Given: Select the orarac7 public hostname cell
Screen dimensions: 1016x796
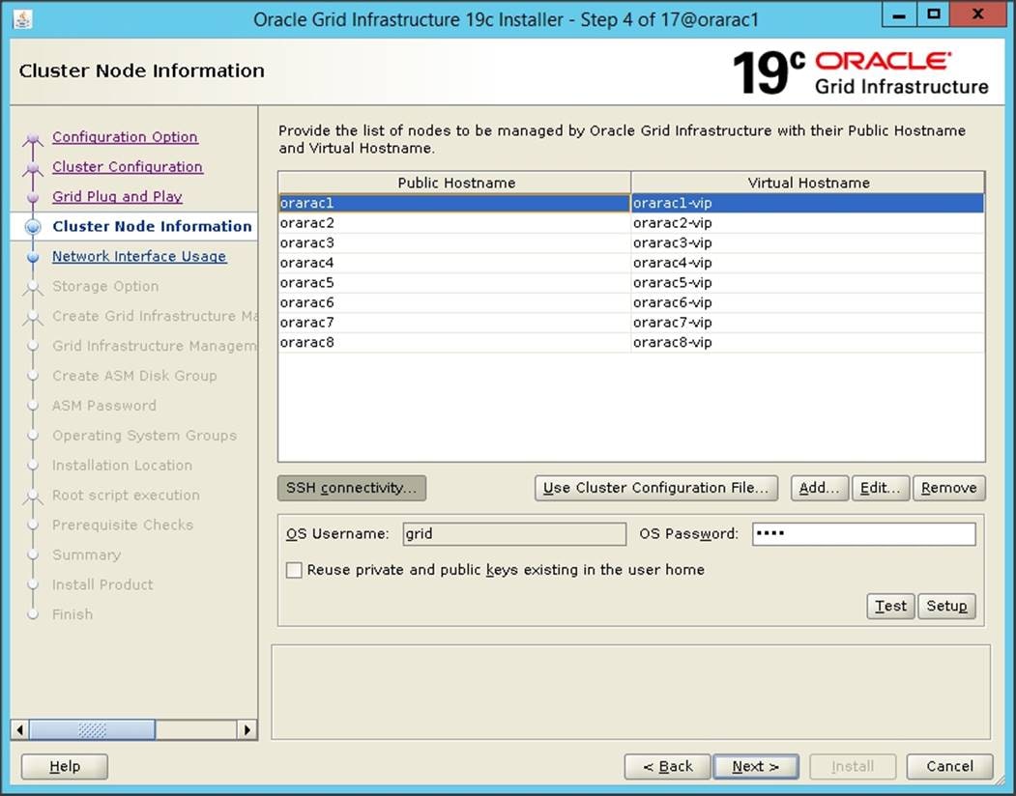Looking at the screenshot, I should (455, 323).
